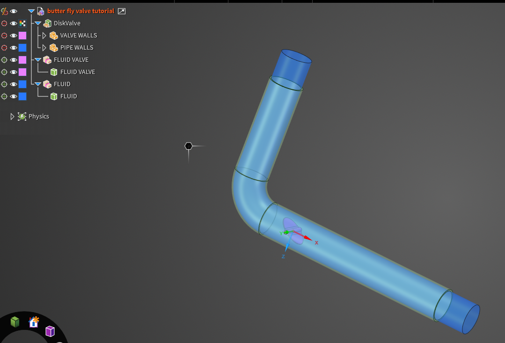Hide VALVE WALLS using its eye icon
Image resolution: width=505 pixels, height=343 pixels.
14,36
